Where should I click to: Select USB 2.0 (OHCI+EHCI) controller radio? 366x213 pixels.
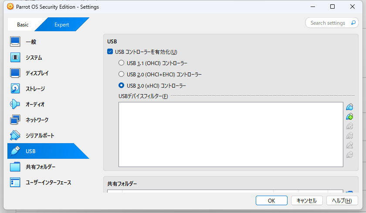121,74
